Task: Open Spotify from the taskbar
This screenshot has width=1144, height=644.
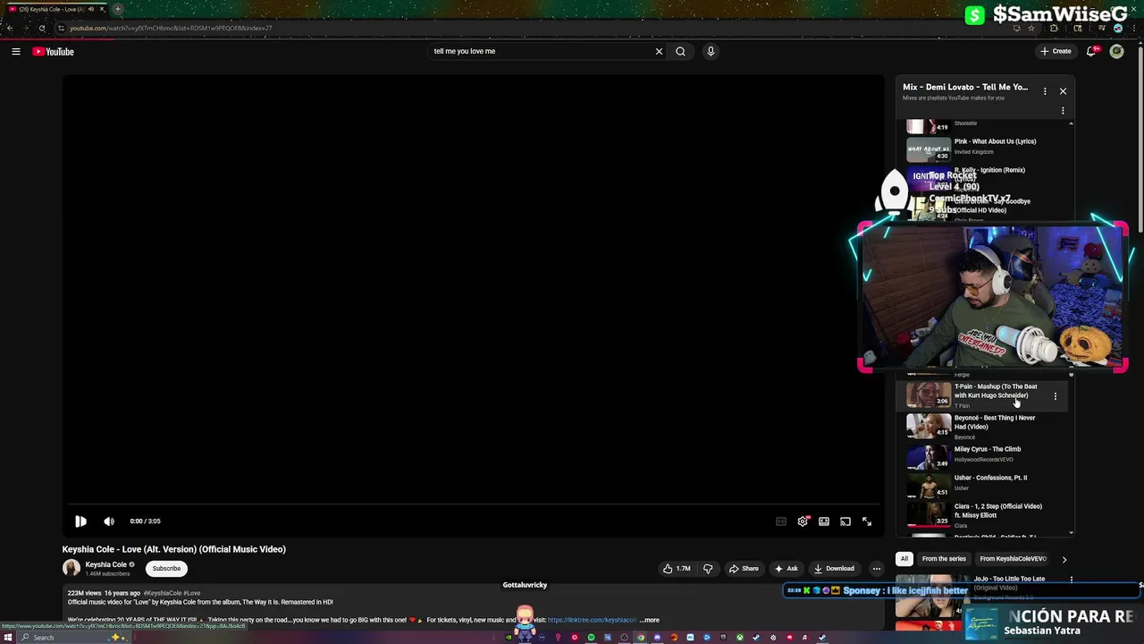Action: [591, 638]
